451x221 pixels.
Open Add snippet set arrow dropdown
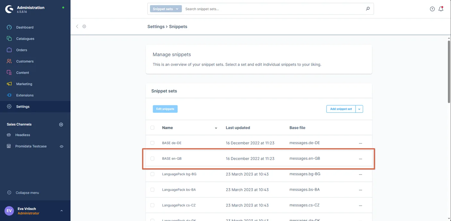pyautogui.click(x=360, y=109)
